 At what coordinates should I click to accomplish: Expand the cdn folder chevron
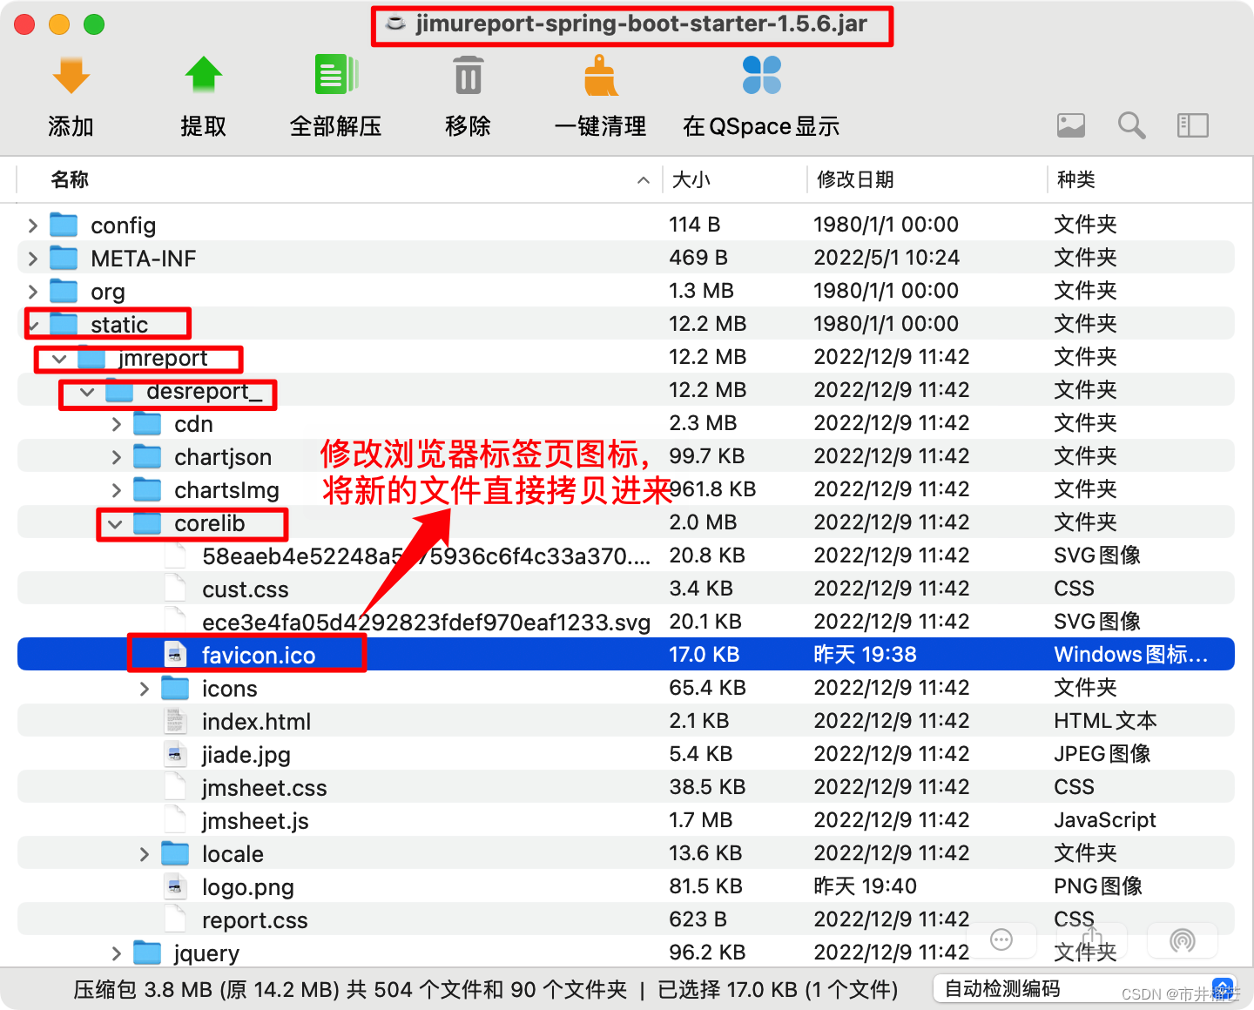[x=117, y=424]
